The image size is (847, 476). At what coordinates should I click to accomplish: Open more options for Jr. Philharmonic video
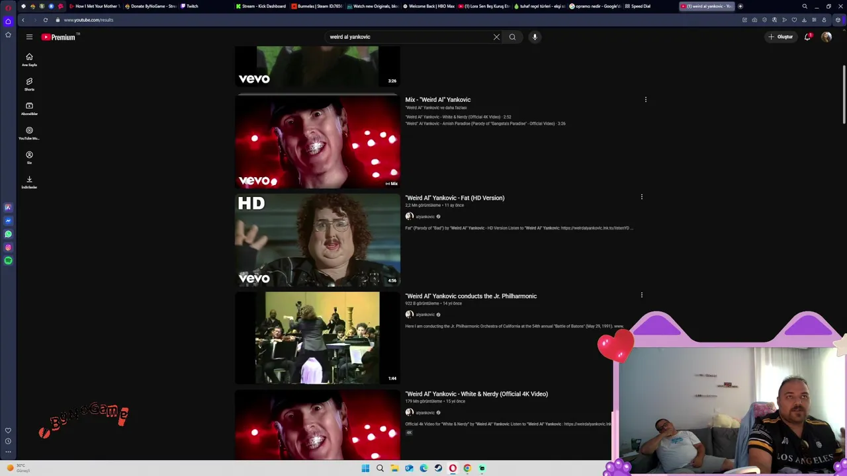click(641, 295)
